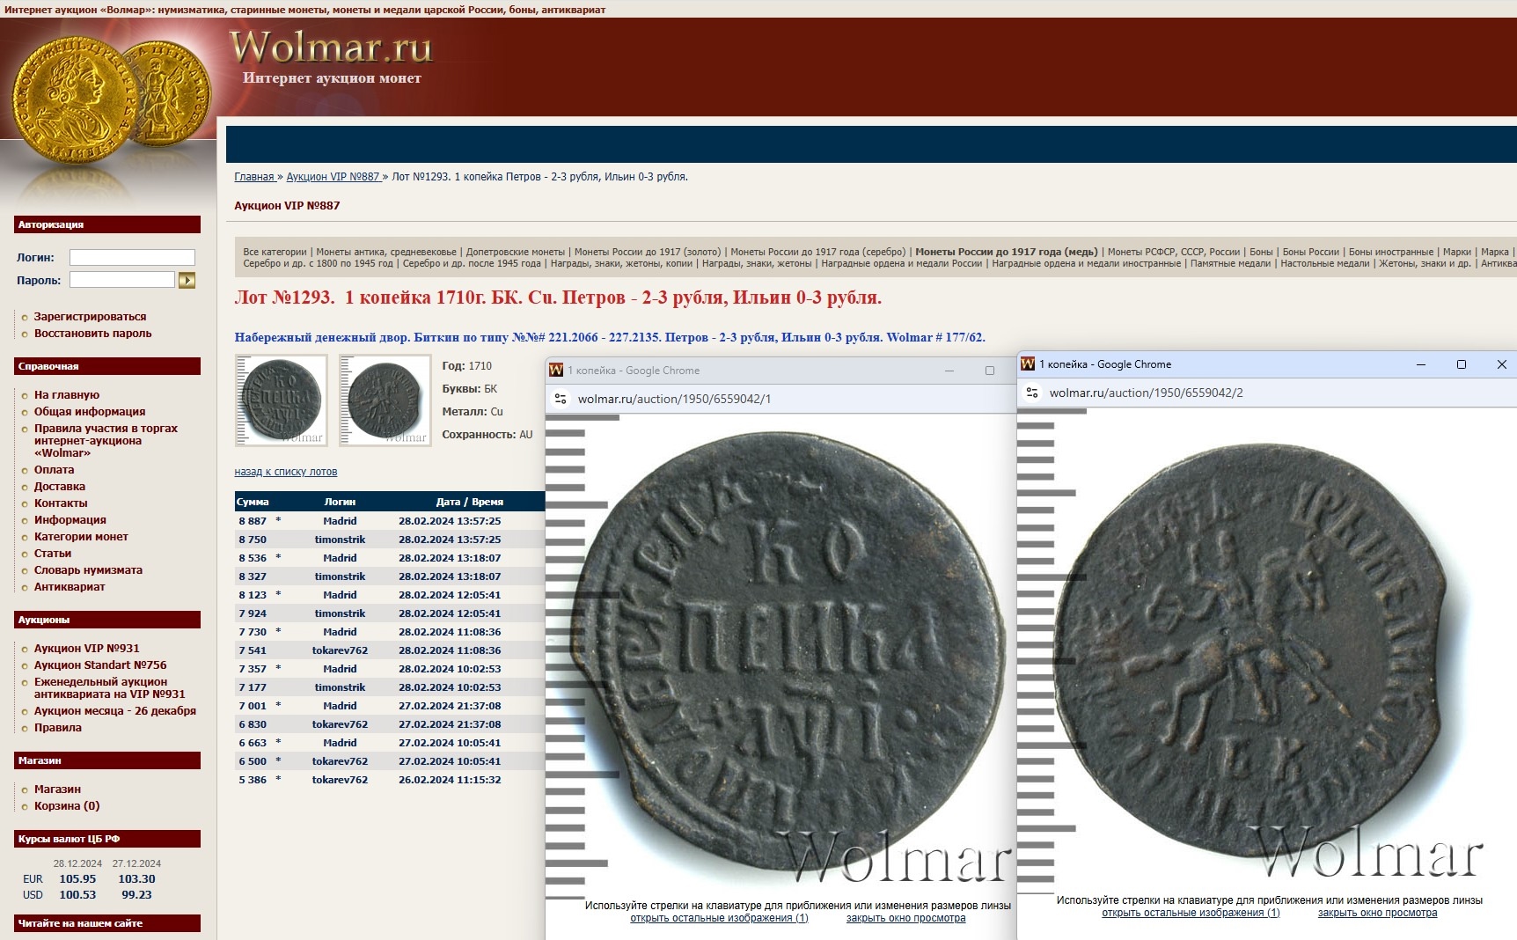Open Корзина (0) link in Магазин section
1517x940 pixels.
tap(67, 806)
